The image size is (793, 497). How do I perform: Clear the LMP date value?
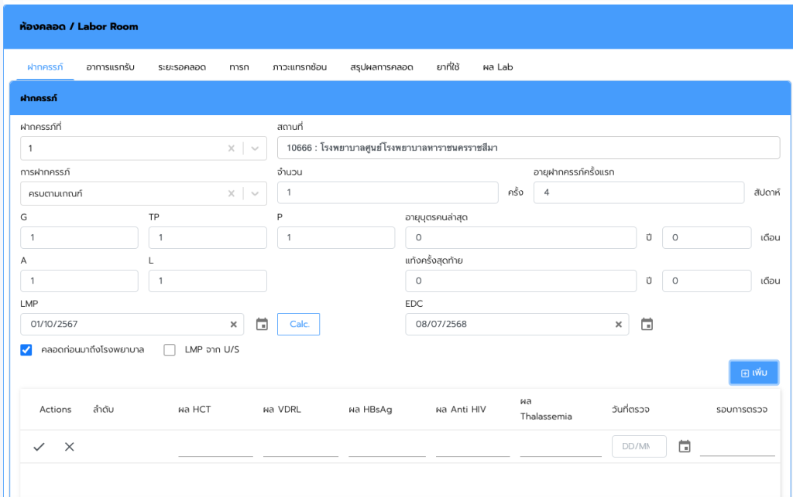[x=234, y=325]
